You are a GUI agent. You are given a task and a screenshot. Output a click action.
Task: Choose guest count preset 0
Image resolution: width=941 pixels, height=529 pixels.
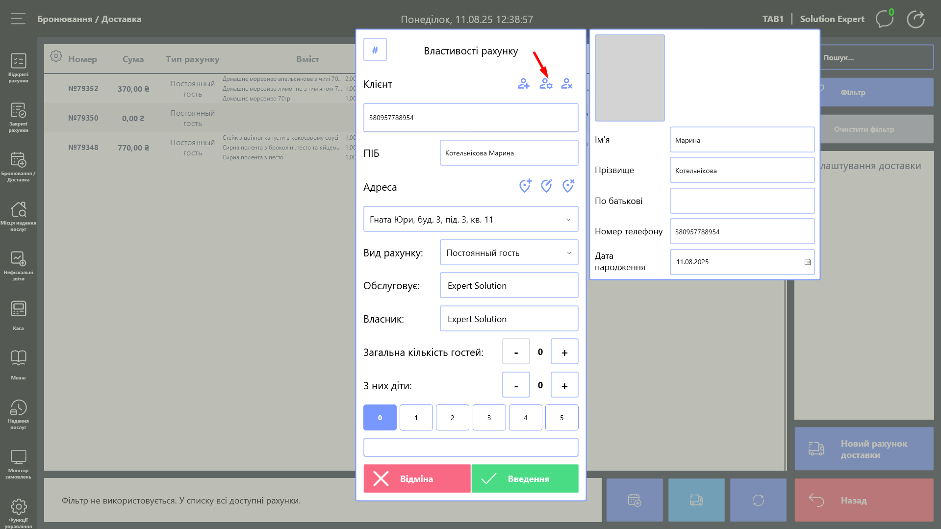[x=380, y=418]
